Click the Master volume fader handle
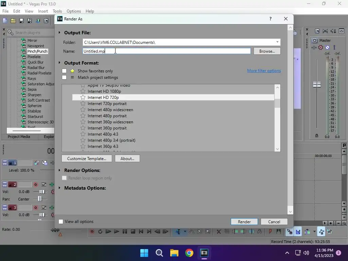The image size is (348, 261). [317, 84]
